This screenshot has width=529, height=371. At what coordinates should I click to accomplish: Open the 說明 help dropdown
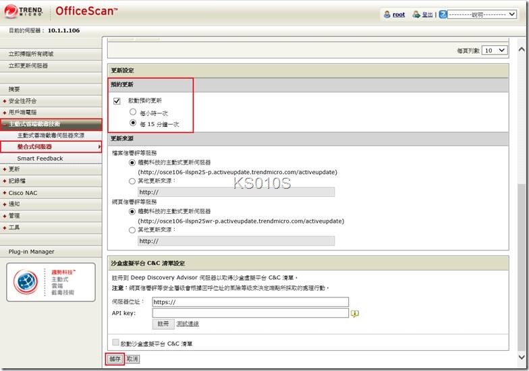click(x=481, y=14)
